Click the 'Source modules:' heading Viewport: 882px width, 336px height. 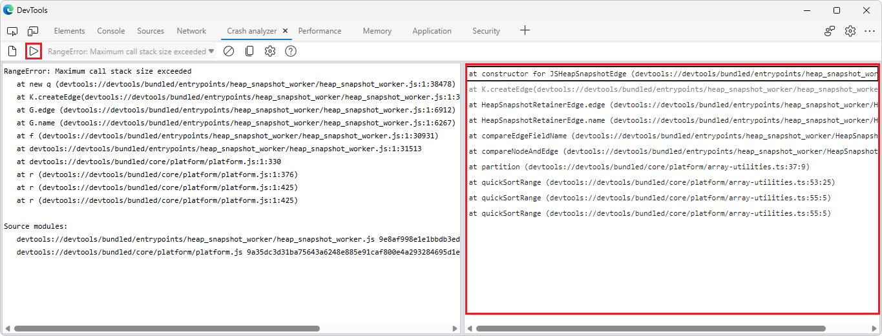coord(36,226)
